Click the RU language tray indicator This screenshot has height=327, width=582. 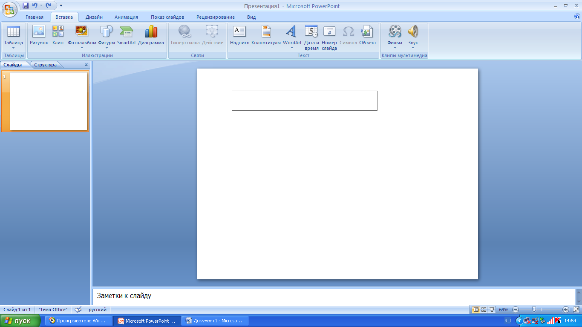point(507,321)
